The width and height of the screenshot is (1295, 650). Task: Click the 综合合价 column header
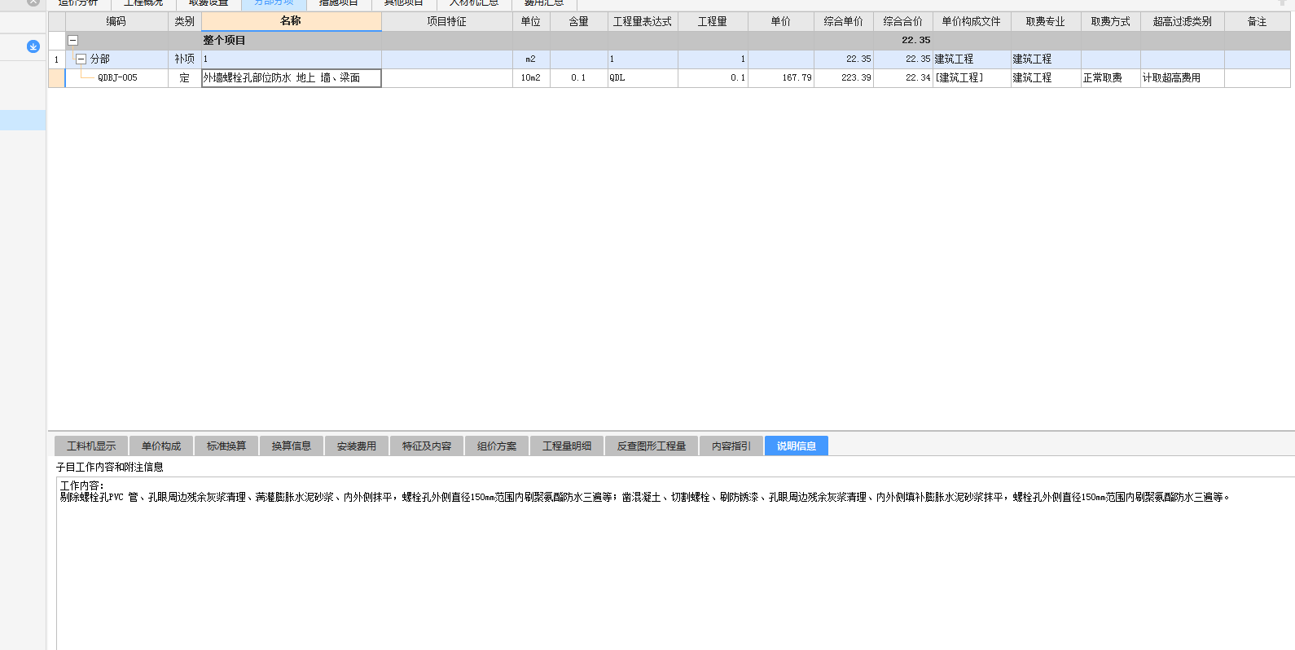coord(903,21)
